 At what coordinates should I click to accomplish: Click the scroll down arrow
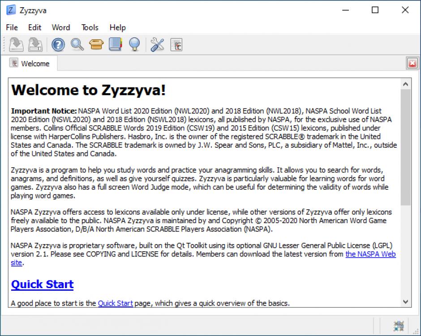point(405,302)
